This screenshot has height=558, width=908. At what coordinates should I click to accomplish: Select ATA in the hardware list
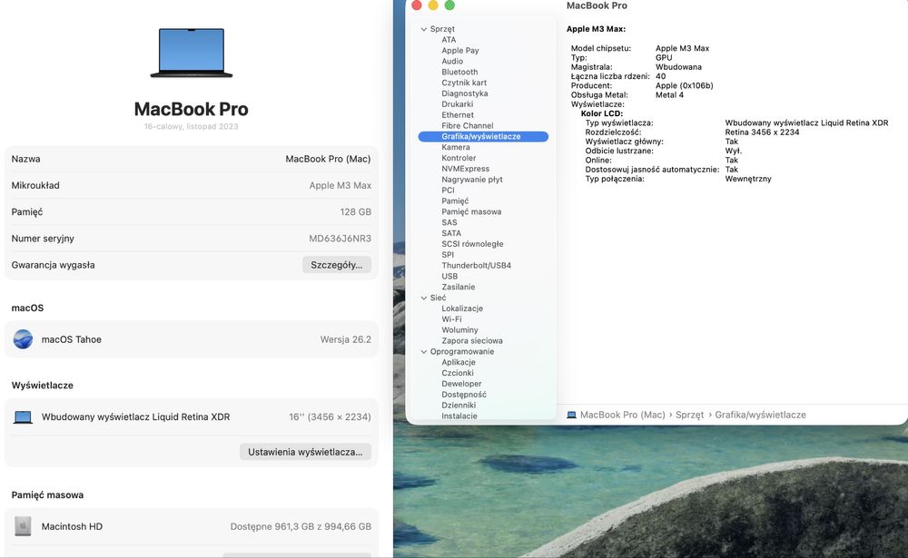449,39
